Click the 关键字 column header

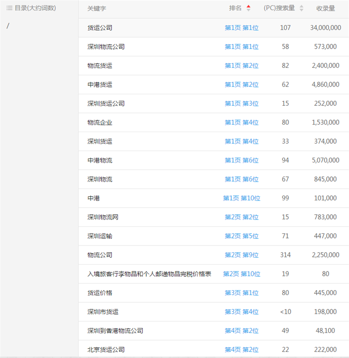click(x=97, y=8)
